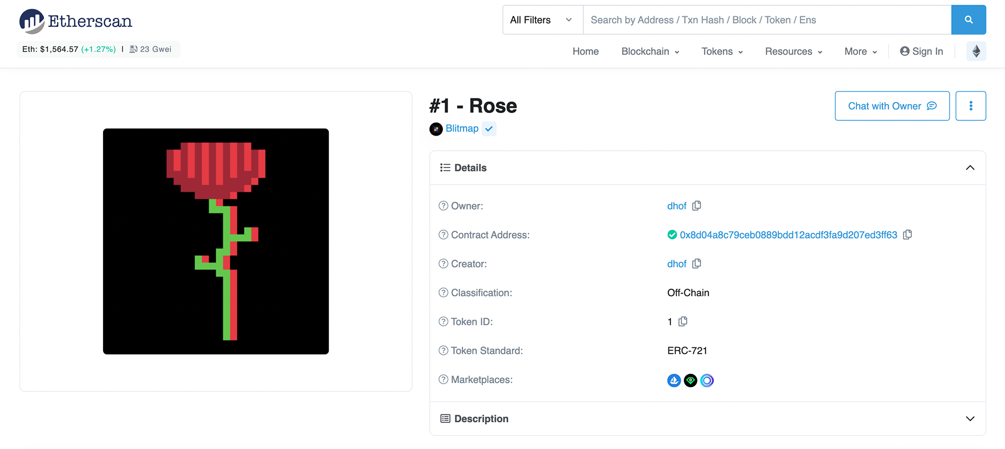Collapse the Details section

tap(970, 167)
